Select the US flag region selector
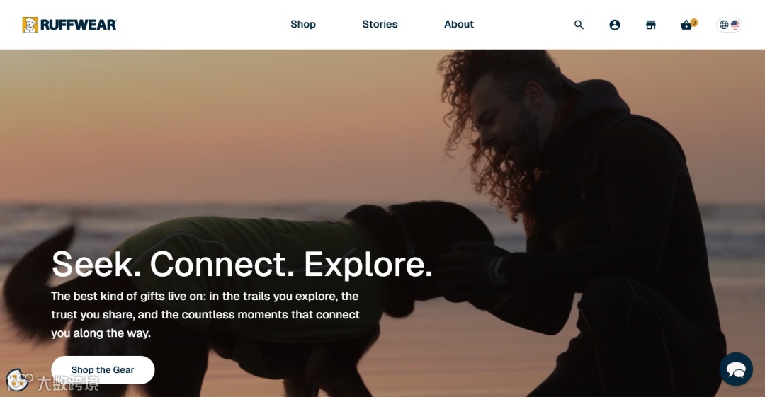Image resolution: width=765 pixels, height=397 pixels. pos(735,24)
